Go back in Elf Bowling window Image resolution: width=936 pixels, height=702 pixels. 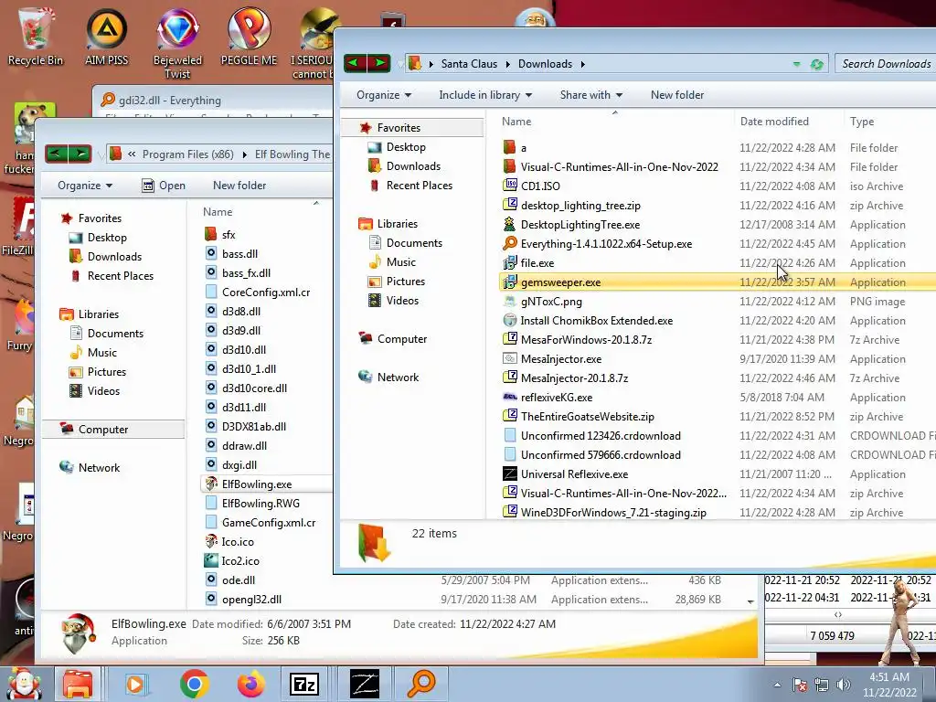click(57, 154)
